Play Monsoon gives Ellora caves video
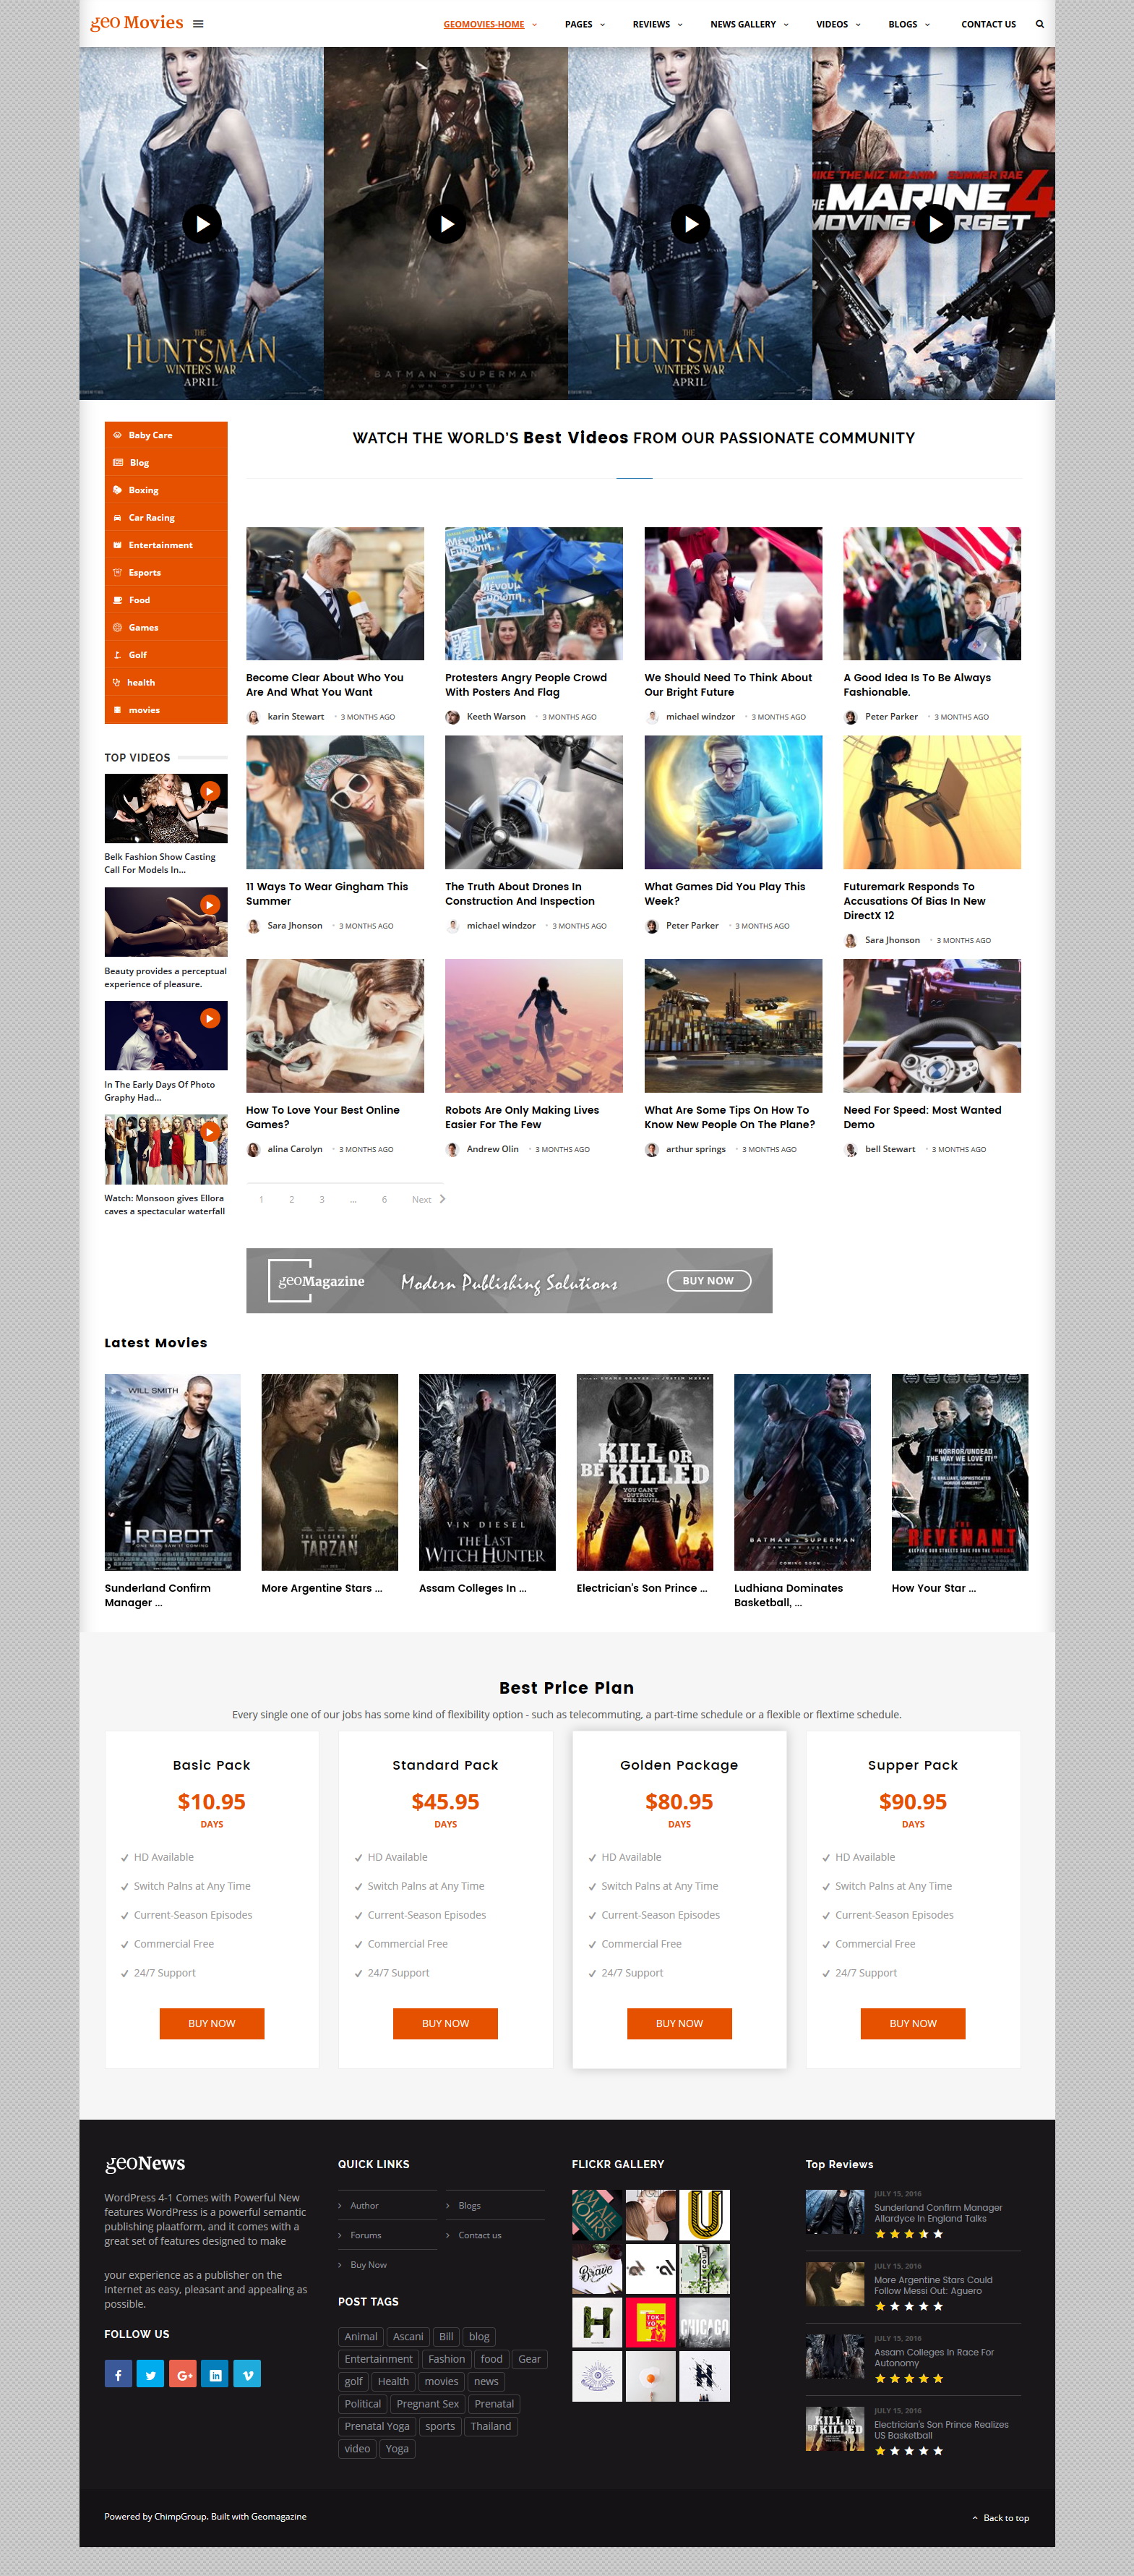This screenshot has height=2576, width=1134. click(x=210, y=1132)
